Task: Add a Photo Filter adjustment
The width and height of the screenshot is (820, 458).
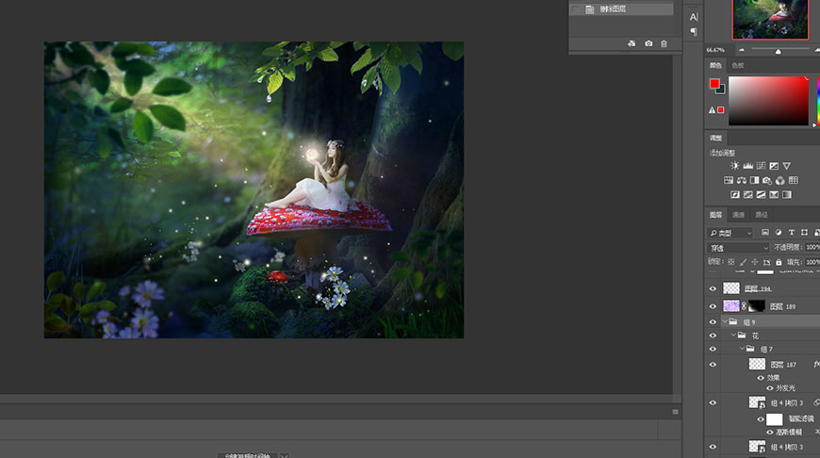Action: click(x=767, y=180)
